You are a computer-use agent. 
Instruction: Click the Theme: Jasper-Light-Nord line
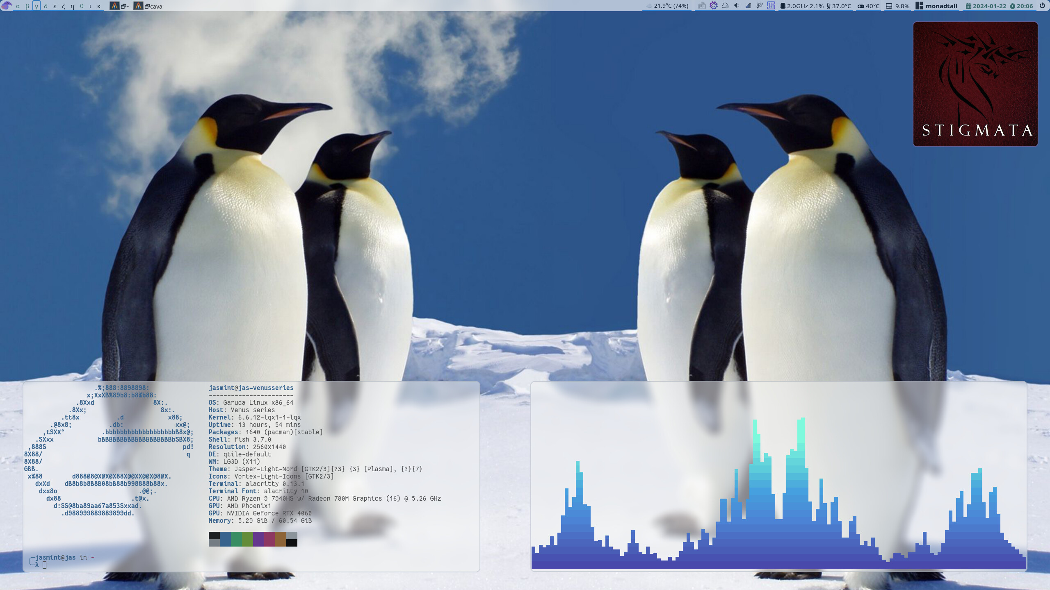point(315,469)
